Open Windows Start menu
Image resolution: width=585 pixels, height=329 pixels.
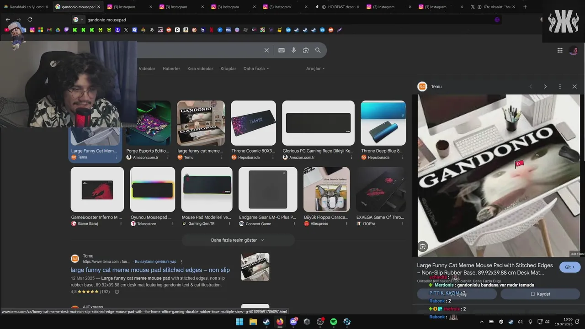239,322
